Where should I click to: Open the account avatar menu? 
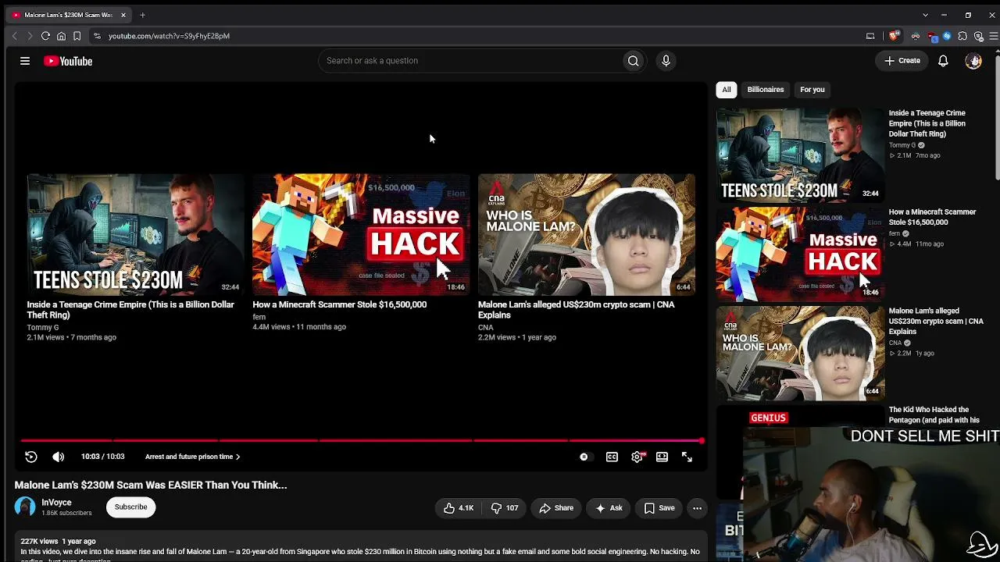click(973, 61)
